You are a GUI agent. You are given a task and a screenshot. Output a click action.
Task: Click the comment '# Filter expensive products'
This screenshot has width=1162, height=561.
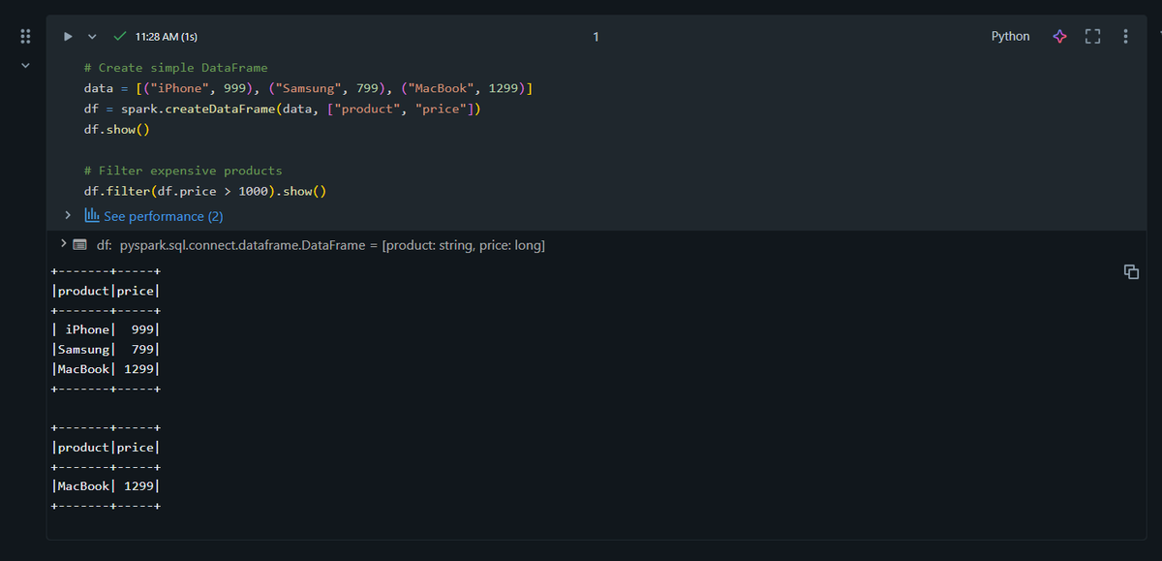pyautogui.click(x=183, y=171)
